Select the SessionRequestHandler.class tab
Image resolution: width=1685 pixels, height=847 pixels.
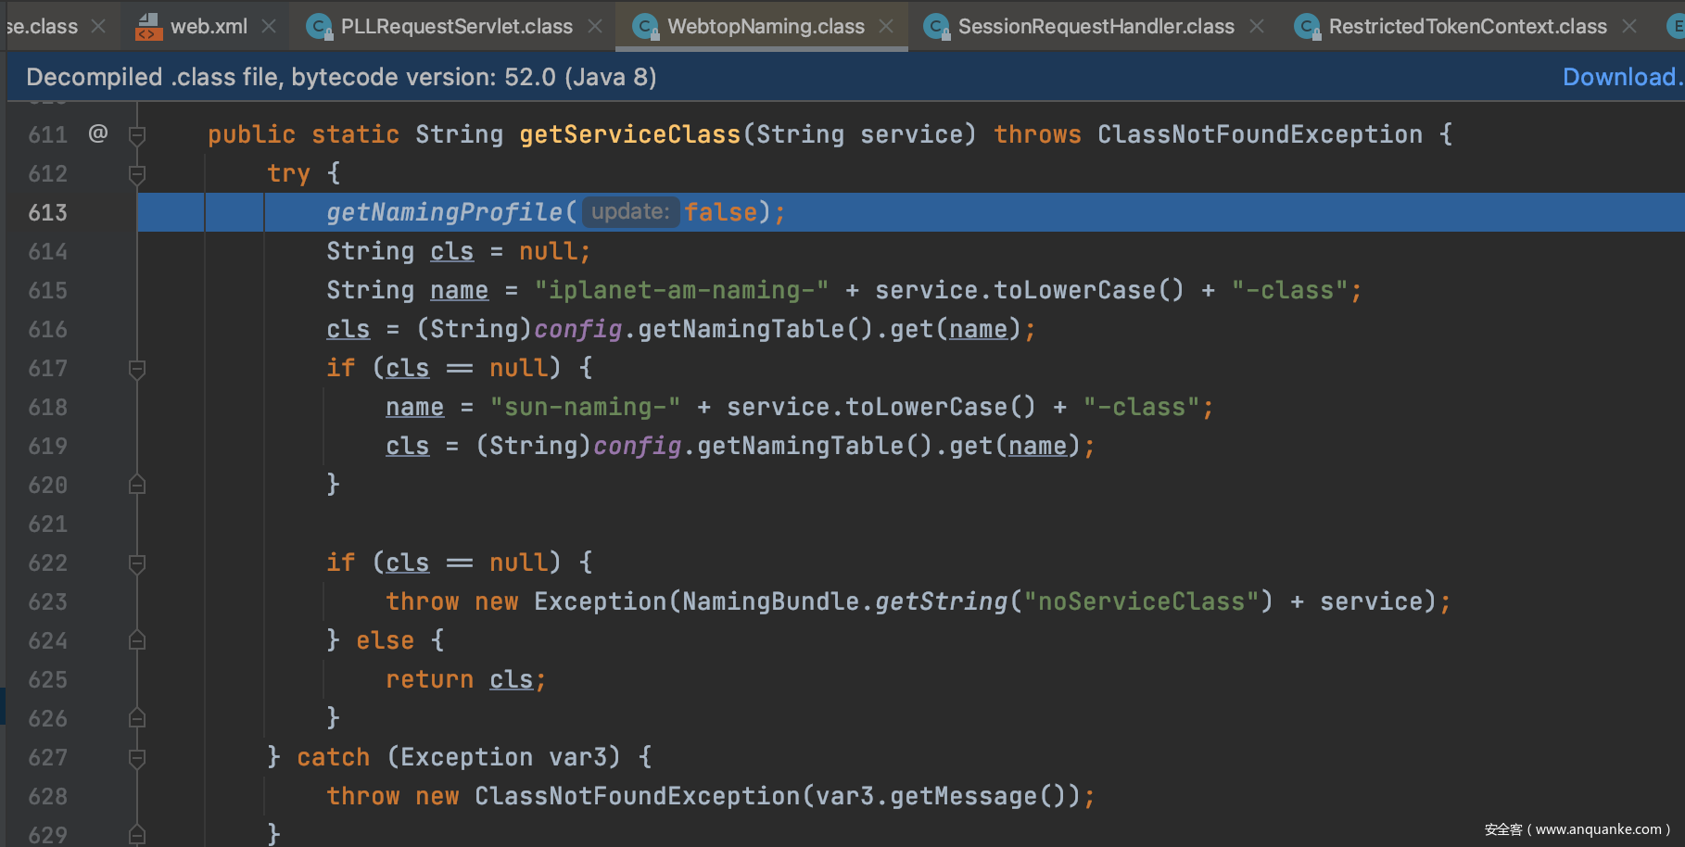[x=1096, y=26]
